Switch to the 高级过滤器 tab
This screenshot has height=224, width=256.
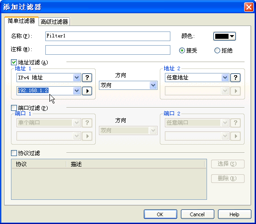tap(54, 21)
